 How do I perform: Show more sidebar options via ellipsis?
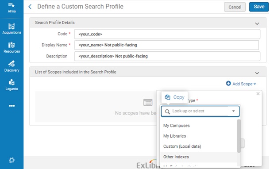(x=12, y=106)
